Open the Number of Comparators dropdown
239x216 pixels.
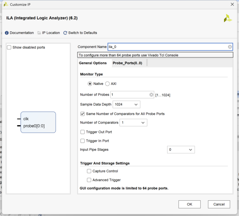[133, 123]
